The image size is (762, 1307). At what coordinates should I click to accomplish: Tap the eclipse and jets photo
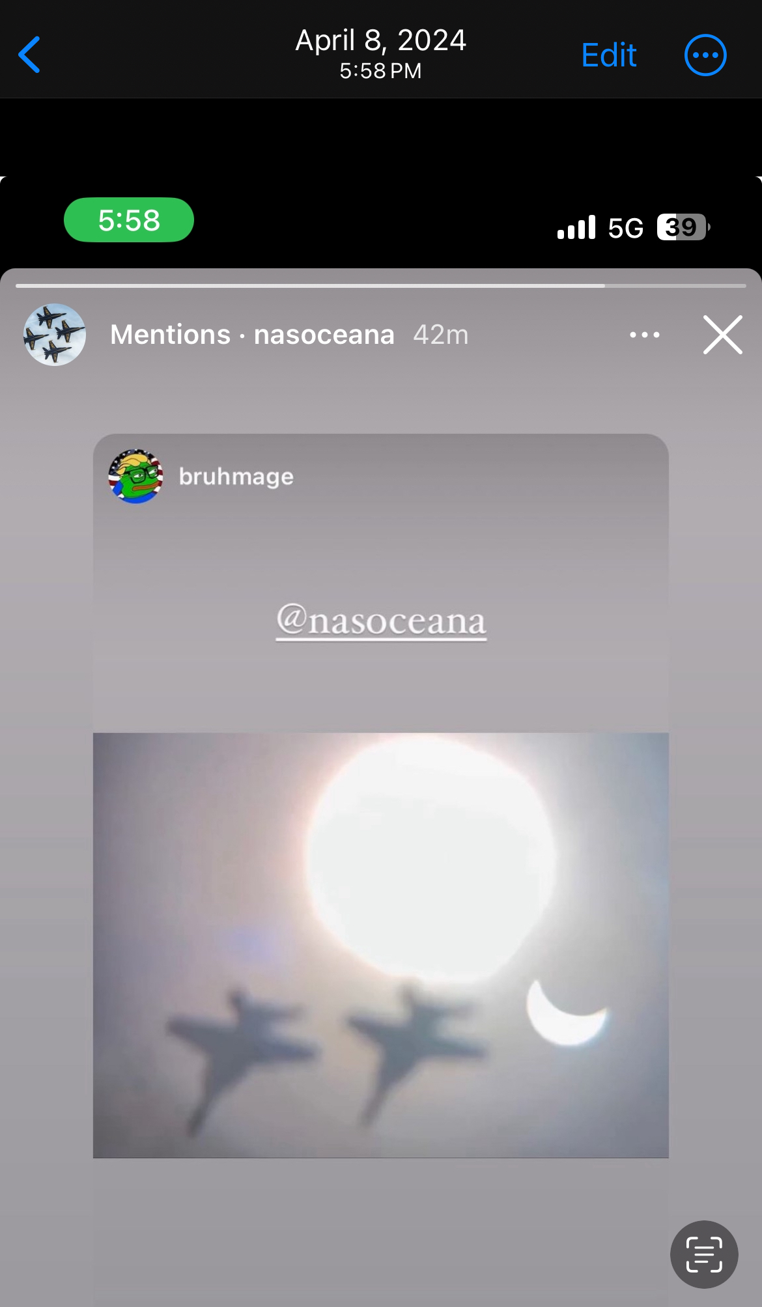coord(381,945)
